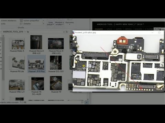The image size is (165, 123).
Task: Choose 'Iconos pequeños' layout option
Action: tap(30, 20)
